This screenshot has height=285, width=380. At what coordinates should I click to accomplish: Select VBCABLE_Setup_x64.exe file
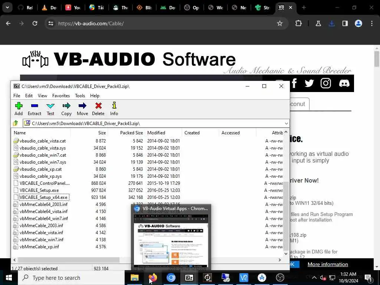[43, 197]
